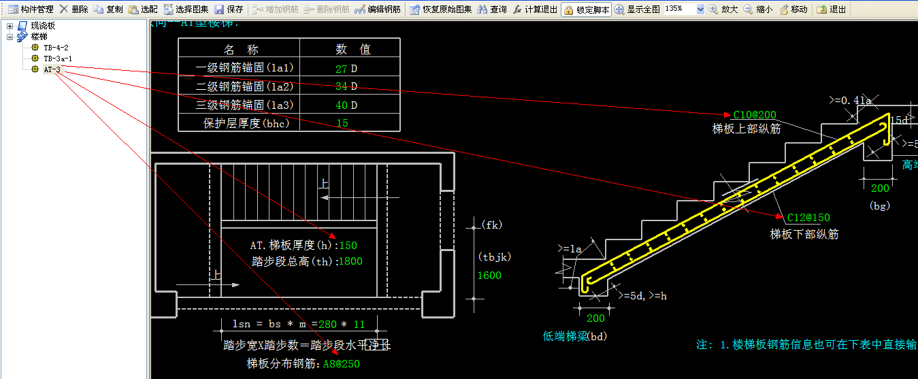Click the 放大 zoom in button

pos(723,10)
